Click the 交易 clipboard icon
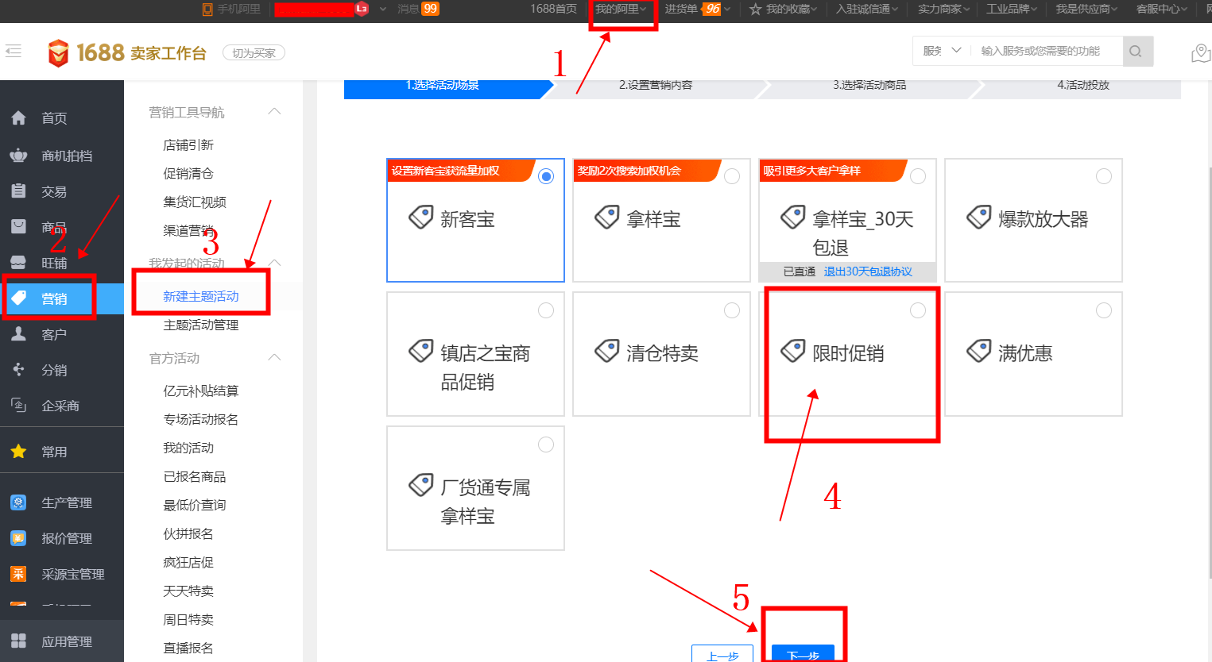 19,191
